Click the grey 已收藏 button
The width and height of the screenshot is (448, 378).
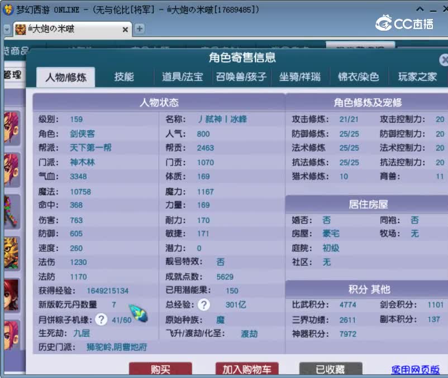331,370
